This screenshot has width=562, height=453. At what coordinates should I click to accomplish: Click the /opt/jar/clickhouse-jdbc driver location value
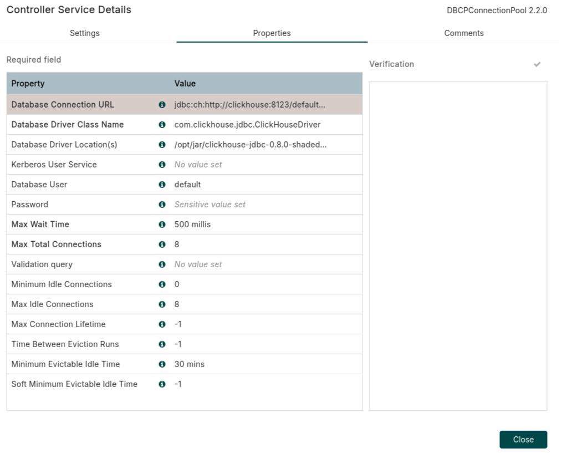tap(251, 145)
